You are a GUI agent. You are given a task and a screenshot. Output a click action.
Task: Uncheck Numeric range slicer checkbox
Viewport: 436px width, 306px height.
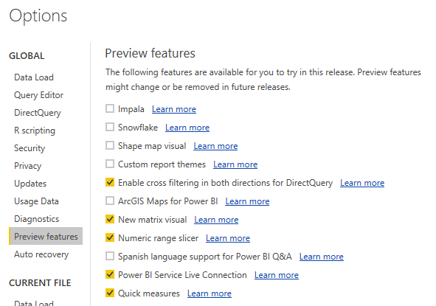click(x=110, y=237)
